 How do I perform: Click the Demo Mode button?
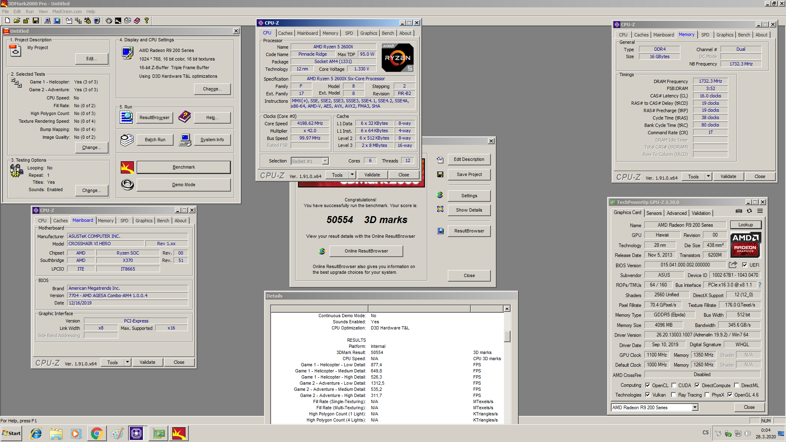183,185
